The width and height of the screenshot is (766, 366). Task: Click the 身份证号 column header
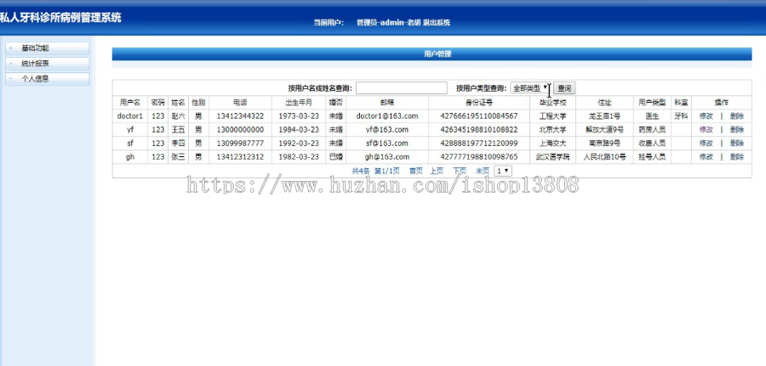pyautogui.click(x=478, y=103)
